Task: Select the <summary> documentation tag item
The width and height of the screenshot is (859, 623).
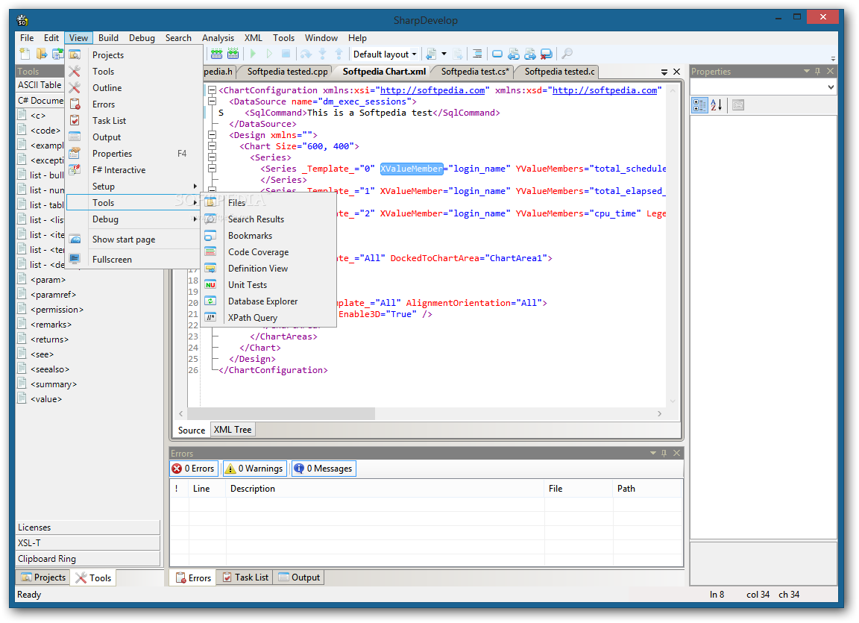Action: click(54, 384)
